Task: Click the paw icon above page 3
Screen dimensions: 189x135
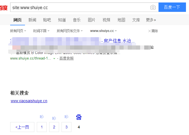Action: (x=66, y=117)
